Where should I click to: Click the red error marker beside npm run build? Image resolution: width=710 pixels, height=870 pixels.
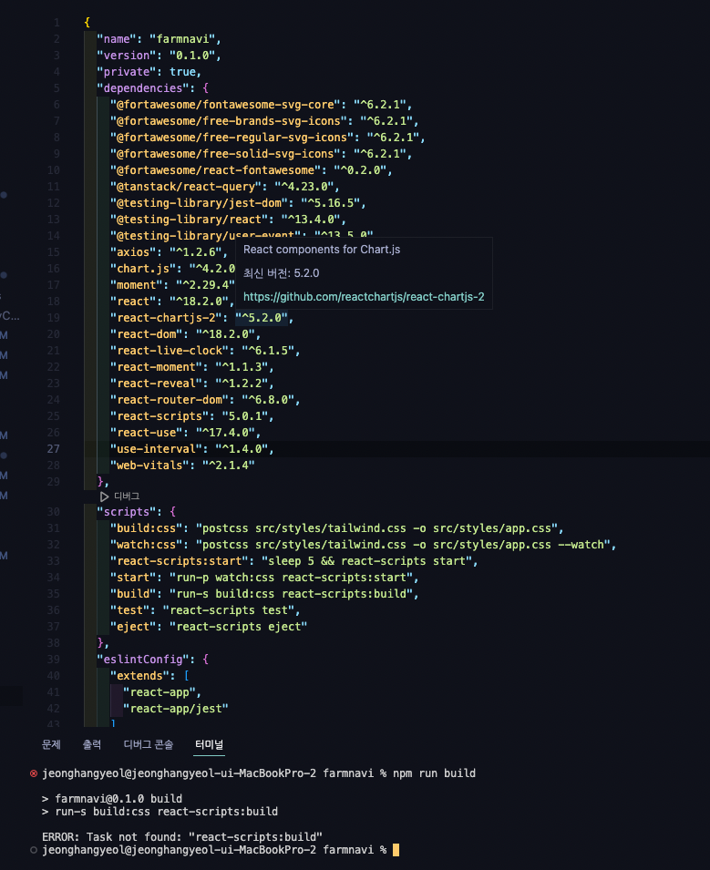[x=34, y=773]
